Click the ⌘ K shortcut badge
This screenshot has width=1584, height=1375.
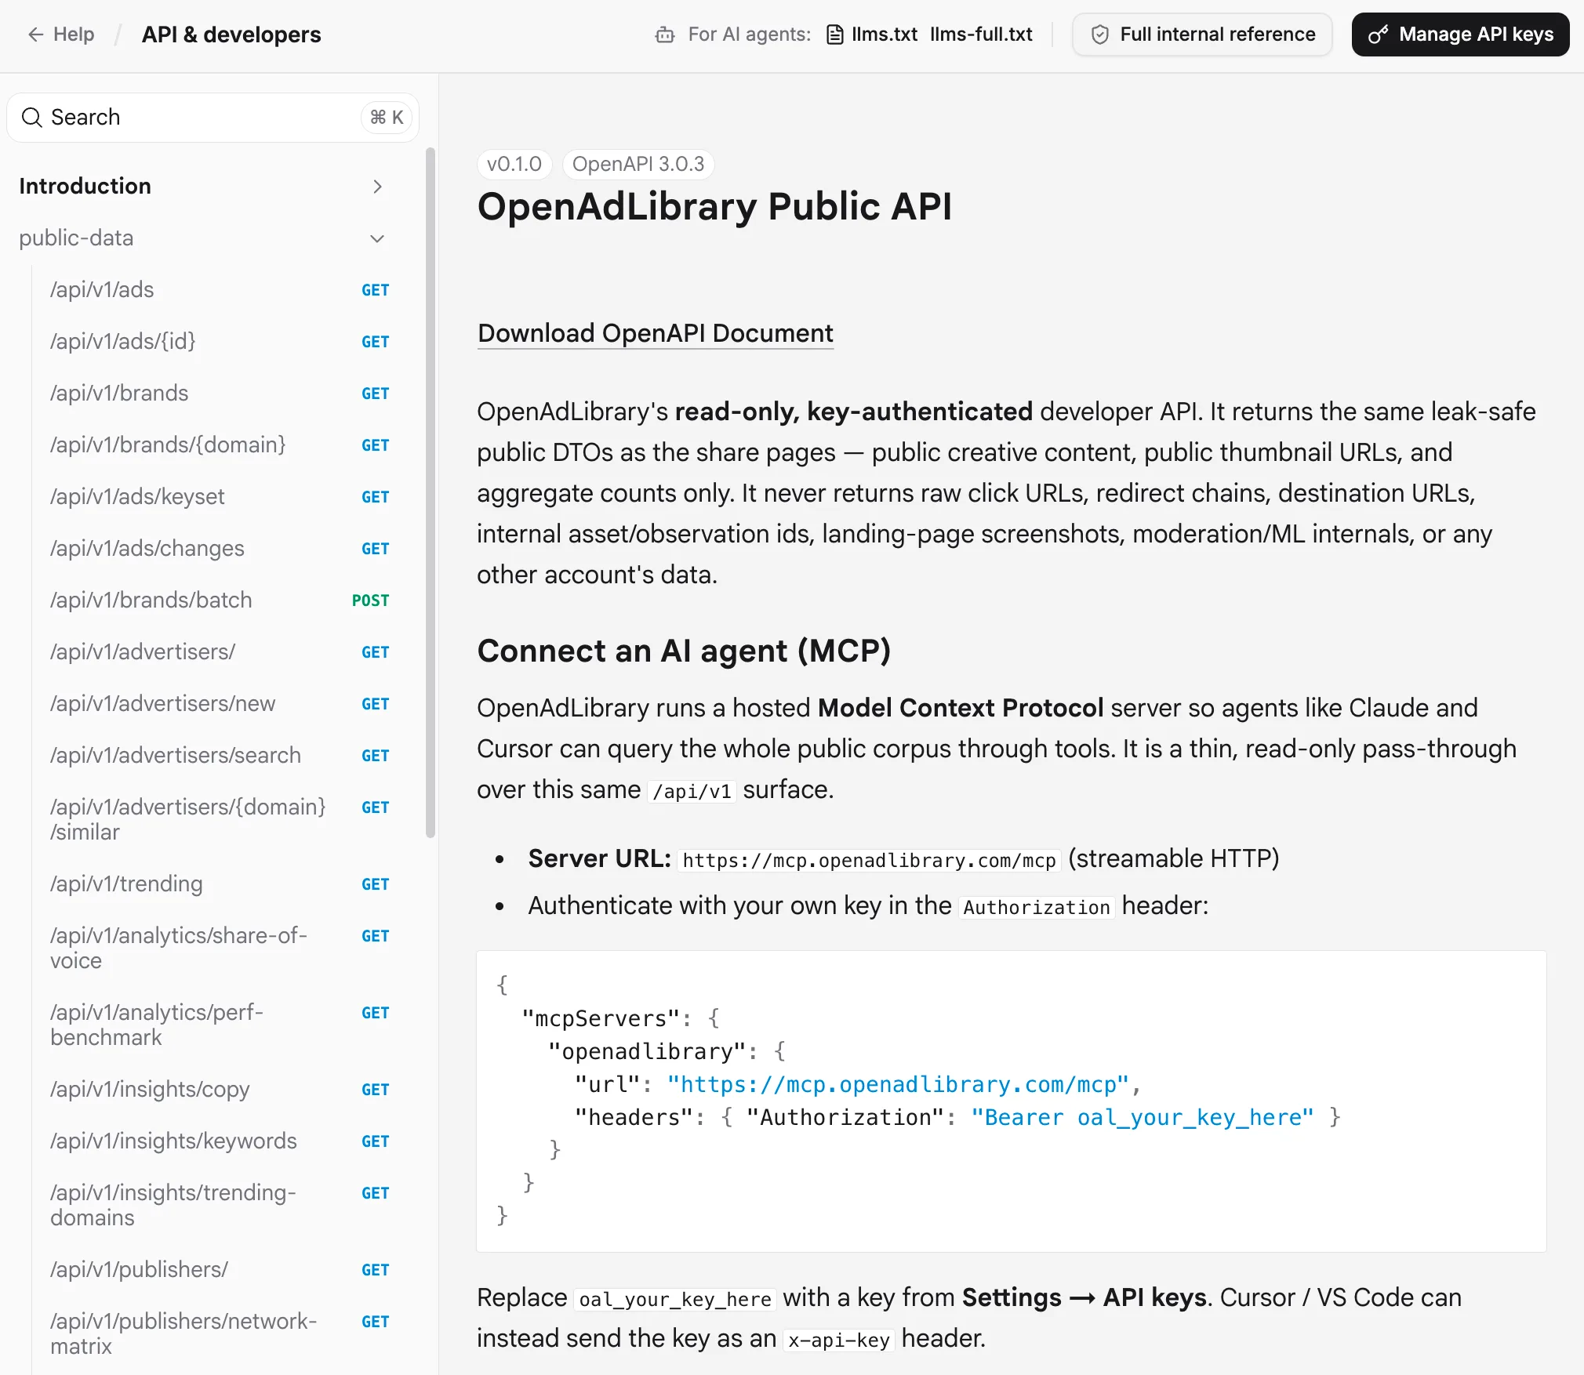coord(387,118)
